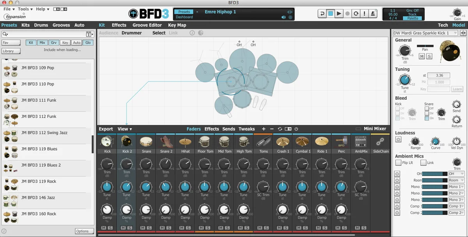
Task: Open the DW Mardi Gras Sparkle Kick dropdown
Action: [425, 33]
